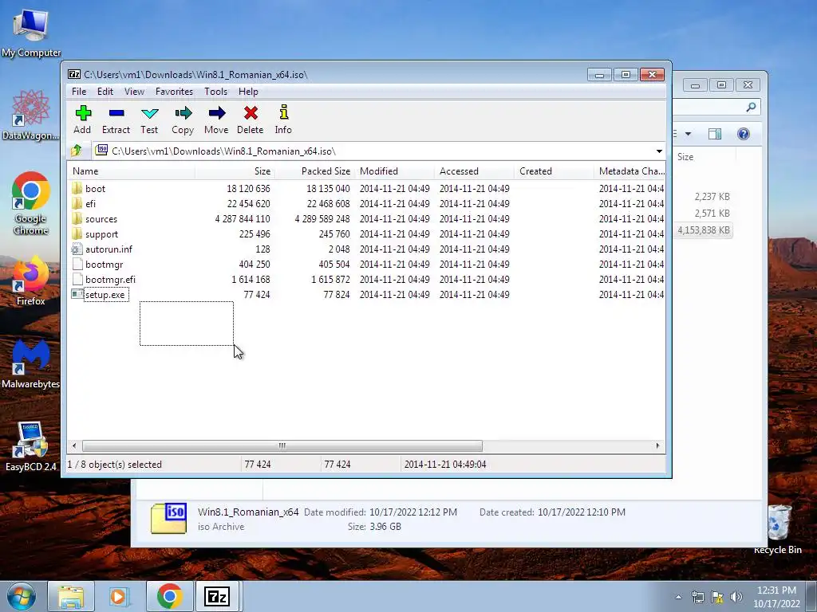
Task: Click the Explorer search magnifier icon
Action: tap(751, 108)
